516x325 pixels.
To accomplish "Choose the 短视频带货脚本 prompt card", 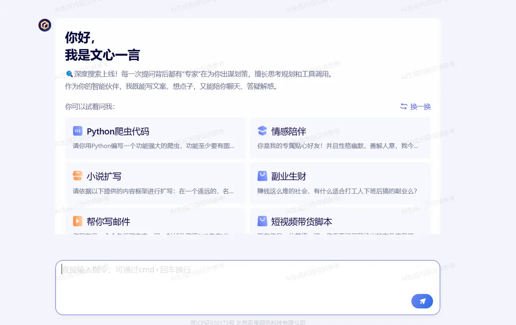I will 340,221.
